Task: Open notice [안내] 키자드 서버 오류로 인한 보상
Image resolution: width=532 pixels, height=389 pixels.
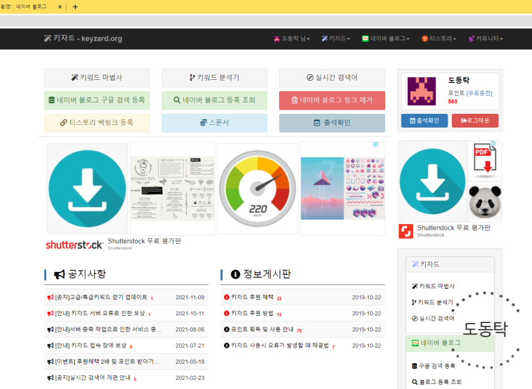Action: click(100, 313)
